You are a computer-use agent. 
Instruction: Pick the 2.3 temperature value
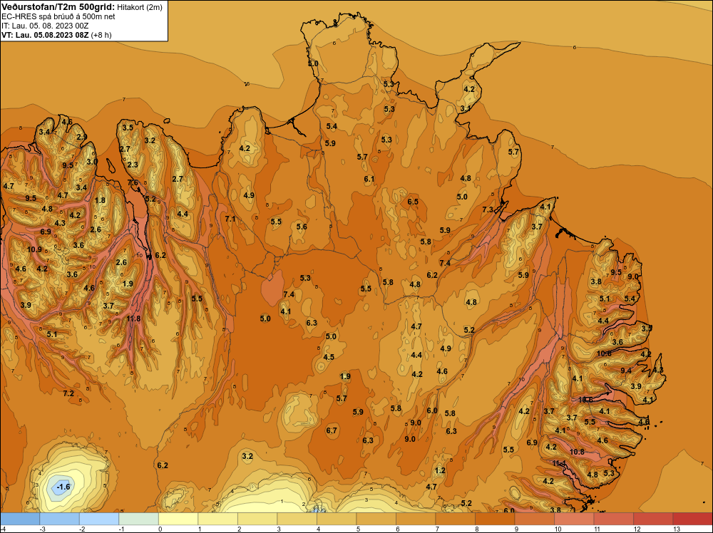pyautogui.click(x=133, y=165)
